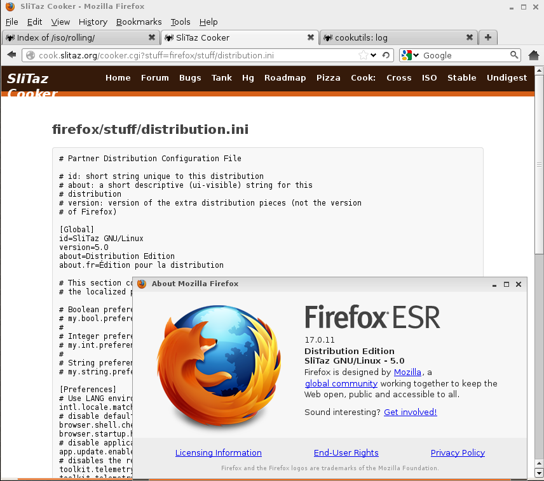Open Privacy Policy link

tap(458, 453)
